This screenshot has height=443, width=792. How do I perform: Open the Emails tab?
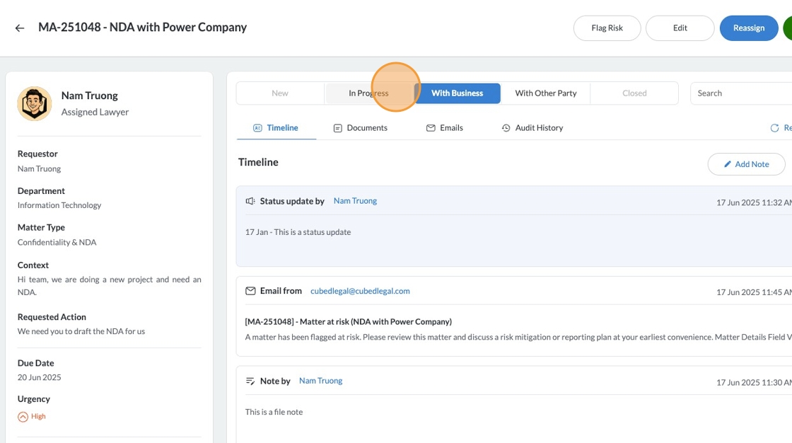click(x=445, y=128)
